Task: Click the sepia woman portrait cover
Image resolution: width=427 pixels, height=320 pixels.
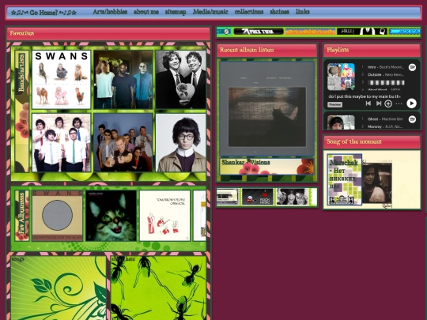Action: click(377, 183)
